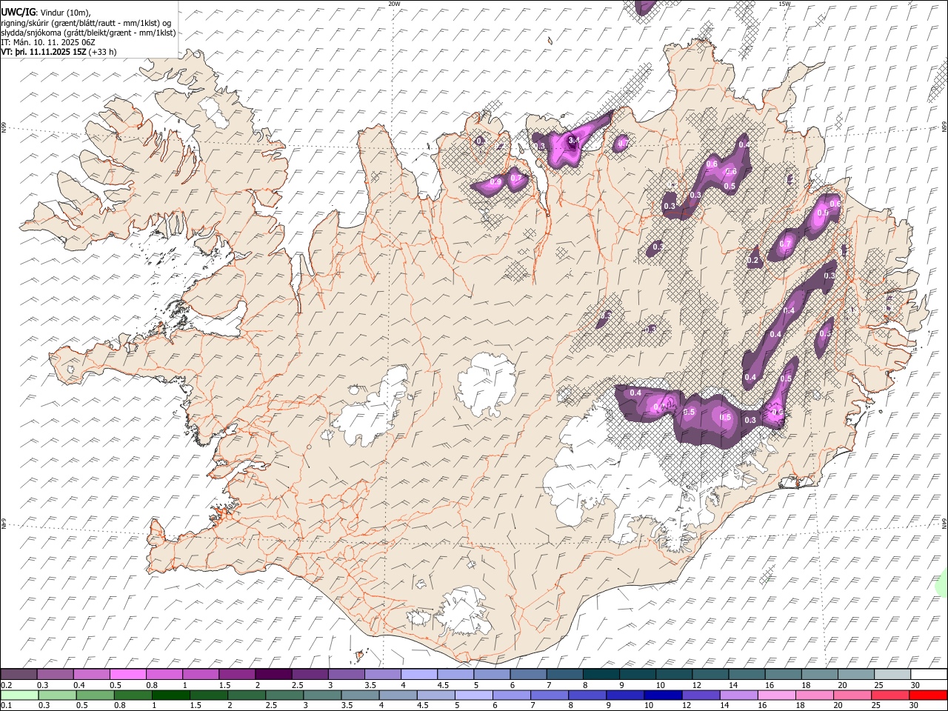The width and height of the screenshot is (948, 711).
Task: Click the "slydda/snjókoma" legend description line
Action: pyautogui.click(x=88, y=33)
